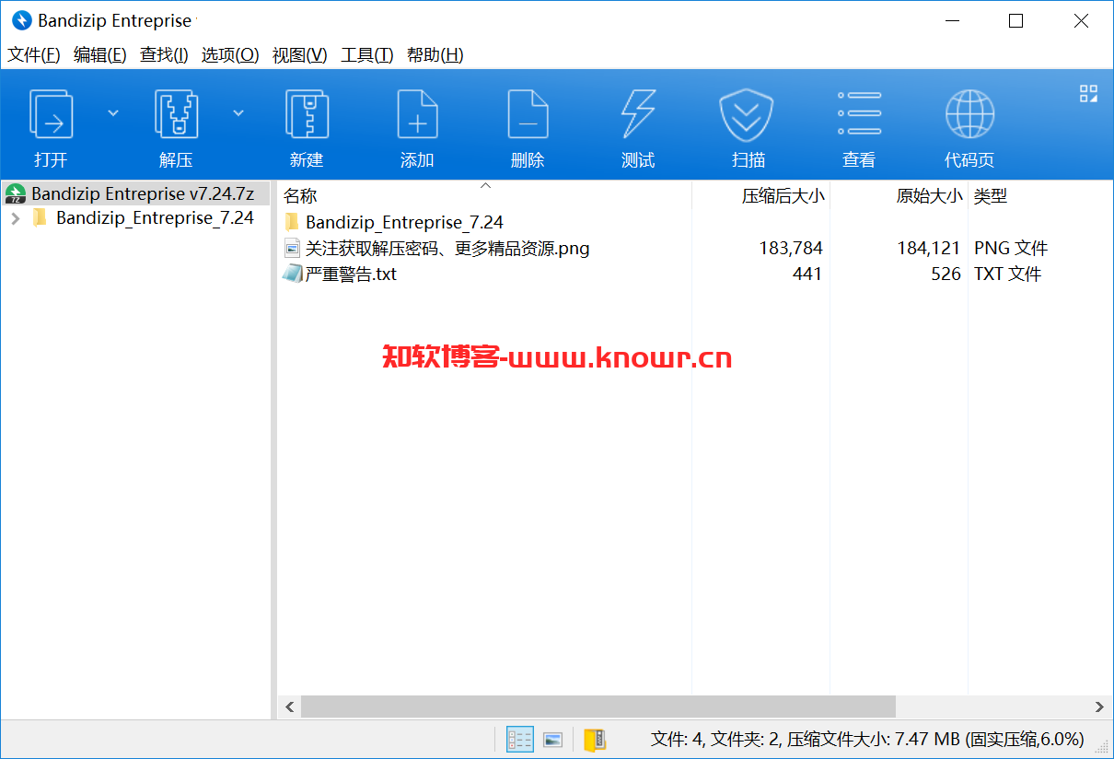Image resolution: width=1114 pixels, height=759 pixels.
Task: Click the folder icon in file list
Action: pos(292,222)
